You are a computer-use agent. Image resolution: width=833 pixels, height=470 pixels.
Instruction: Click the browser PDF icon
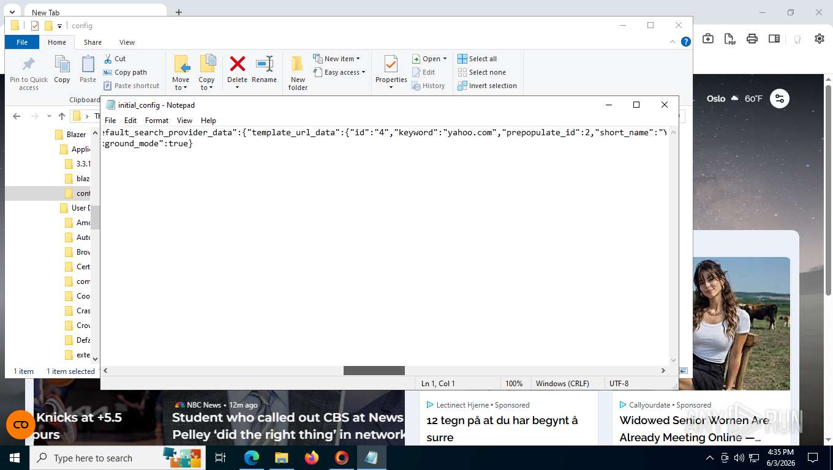(730, 39)
